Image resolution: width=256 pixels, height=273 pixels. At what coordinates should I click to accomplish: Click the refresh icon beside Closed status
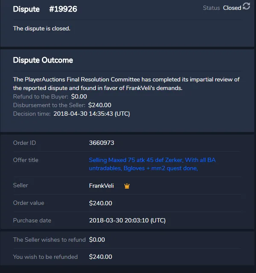tap(246, 6)
